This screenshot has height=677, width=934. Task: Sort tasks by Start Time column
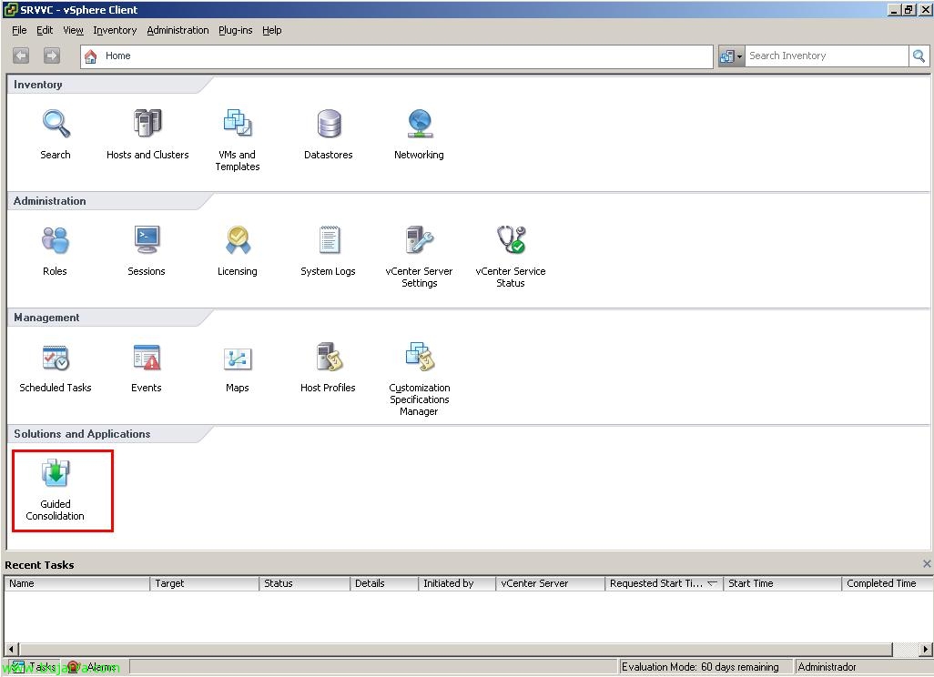pyautogui.click(x=782, y=583)
